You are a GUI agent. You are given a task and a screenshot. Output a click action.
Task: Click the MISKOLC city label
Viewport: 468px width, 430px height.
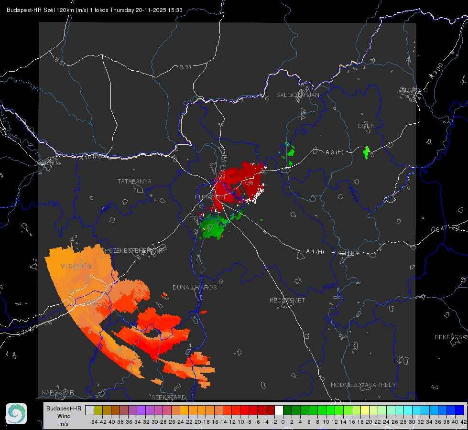414,90
